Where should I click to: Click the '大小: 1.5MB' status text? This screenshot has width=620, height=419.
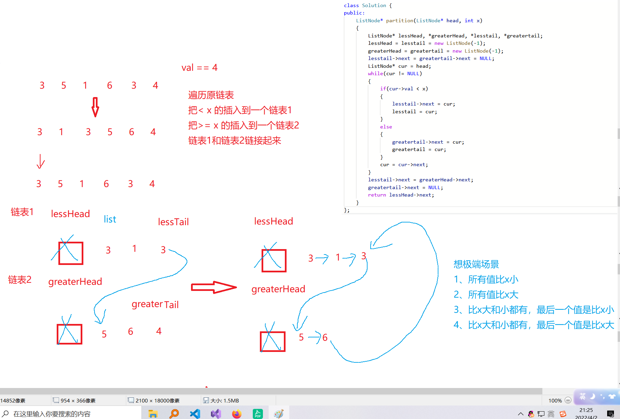[225, 400]
